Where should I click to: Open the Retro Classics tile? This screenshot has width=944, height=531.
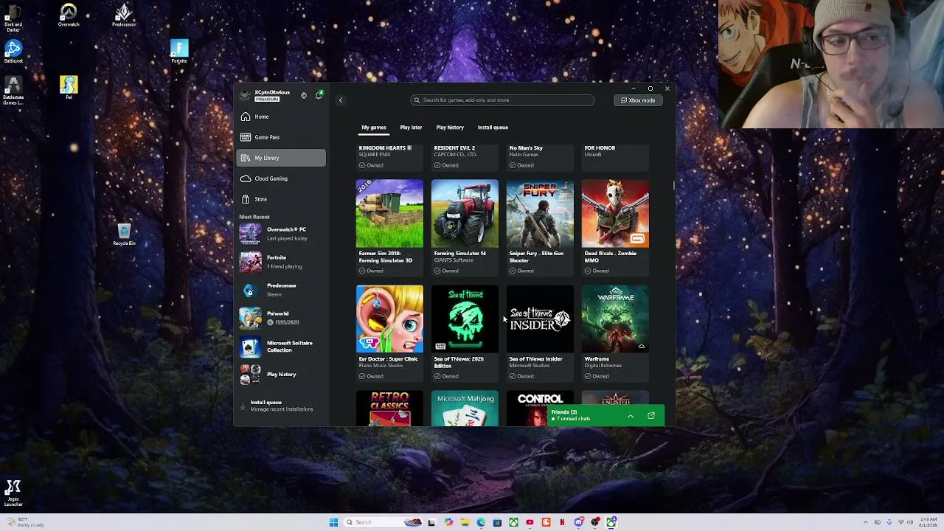(389, 409)
